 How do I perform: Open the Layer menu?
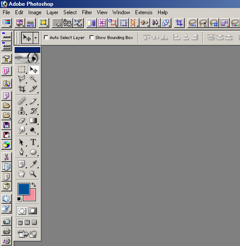pos(52,12)
